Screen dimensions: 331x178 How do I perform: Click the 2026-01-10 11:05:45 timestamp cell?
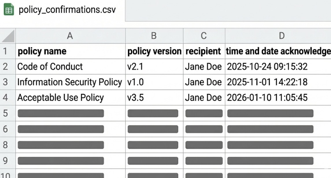pos(278,98)
